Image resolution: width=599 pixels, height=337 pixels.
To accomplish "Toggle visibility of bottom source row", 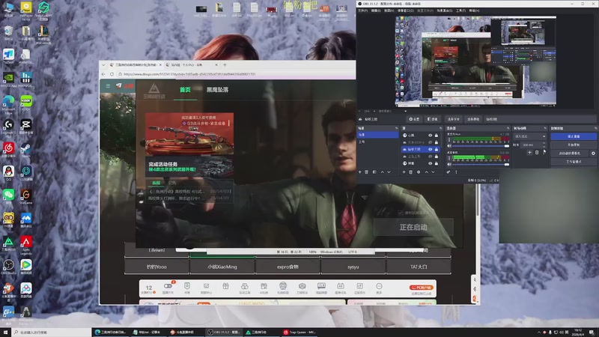I will 430,163.
